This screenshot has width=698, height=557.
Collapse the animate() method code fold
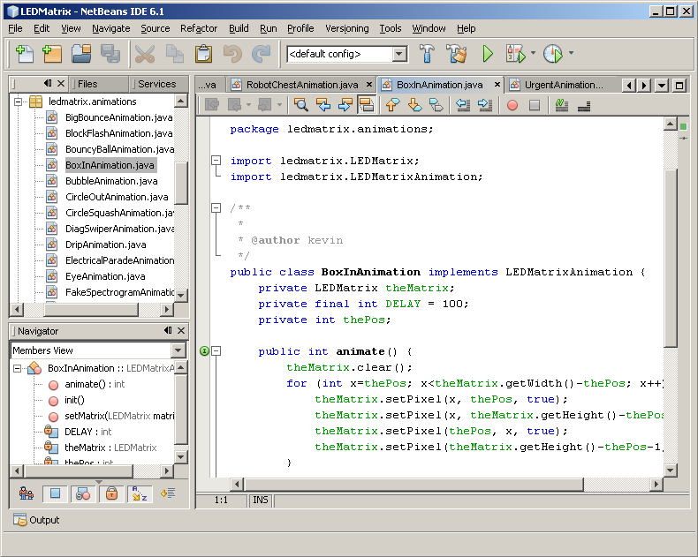pyautogui.click(x=216, y=351)
